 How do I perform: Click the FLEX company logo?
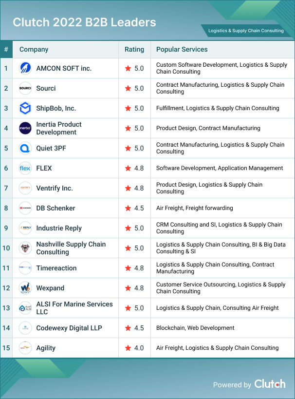[x=25, y=168]
